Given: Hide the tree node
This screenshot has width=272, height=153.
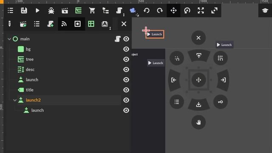Looking at the screenshot, I should point(126,59).
